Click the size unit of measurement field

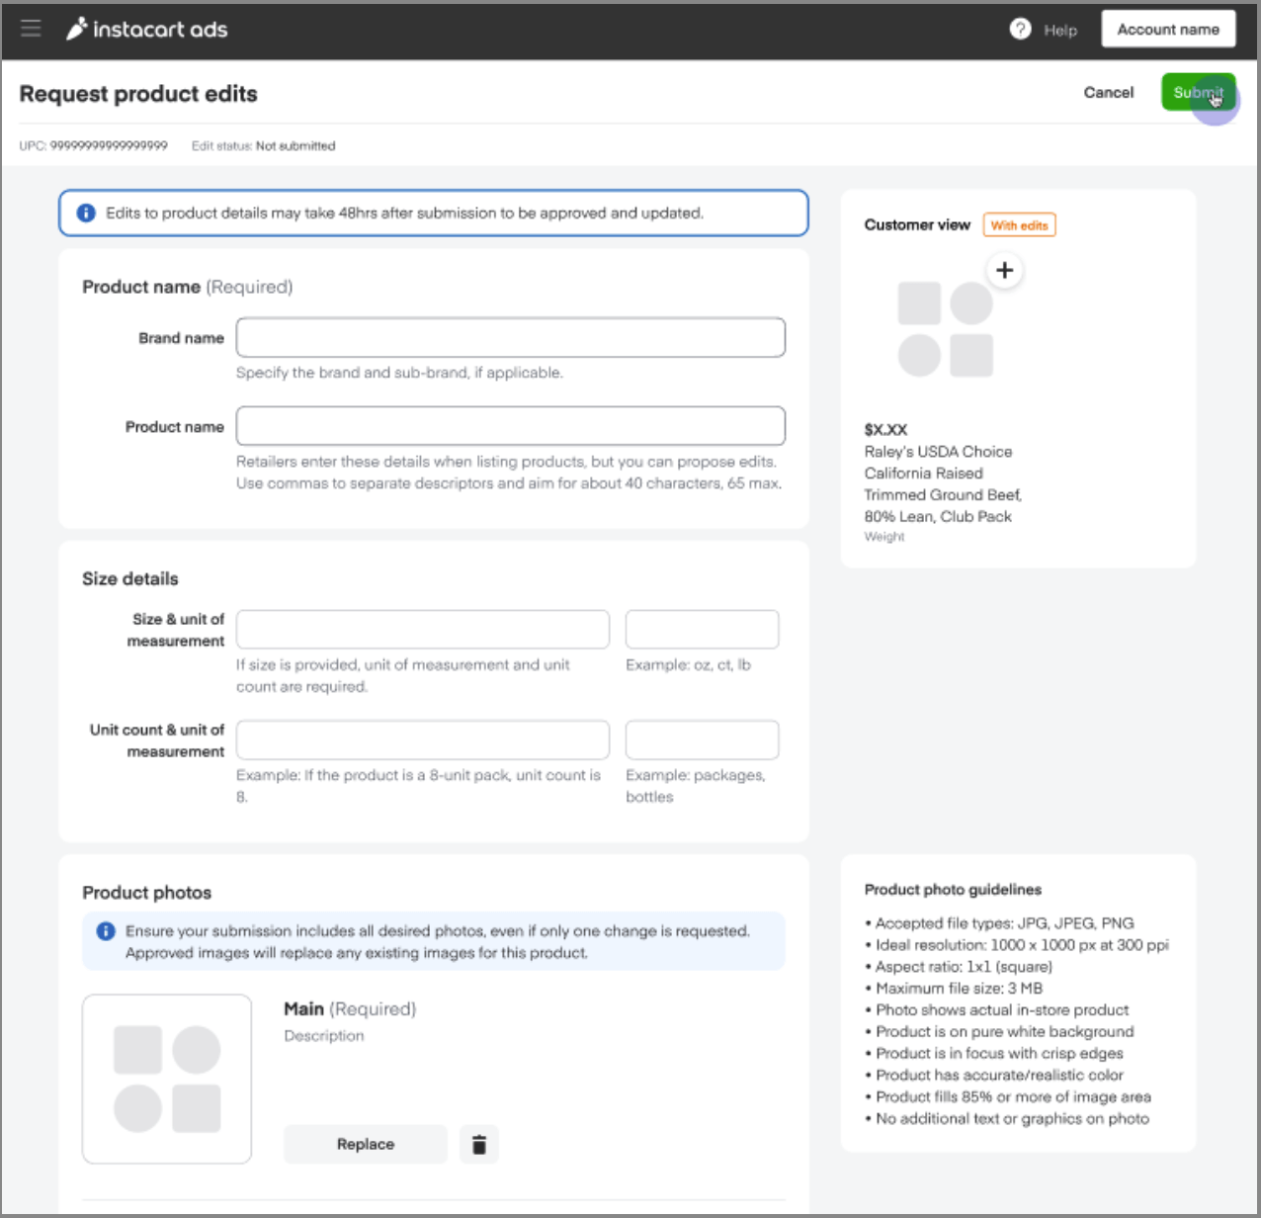click(702, 630)
